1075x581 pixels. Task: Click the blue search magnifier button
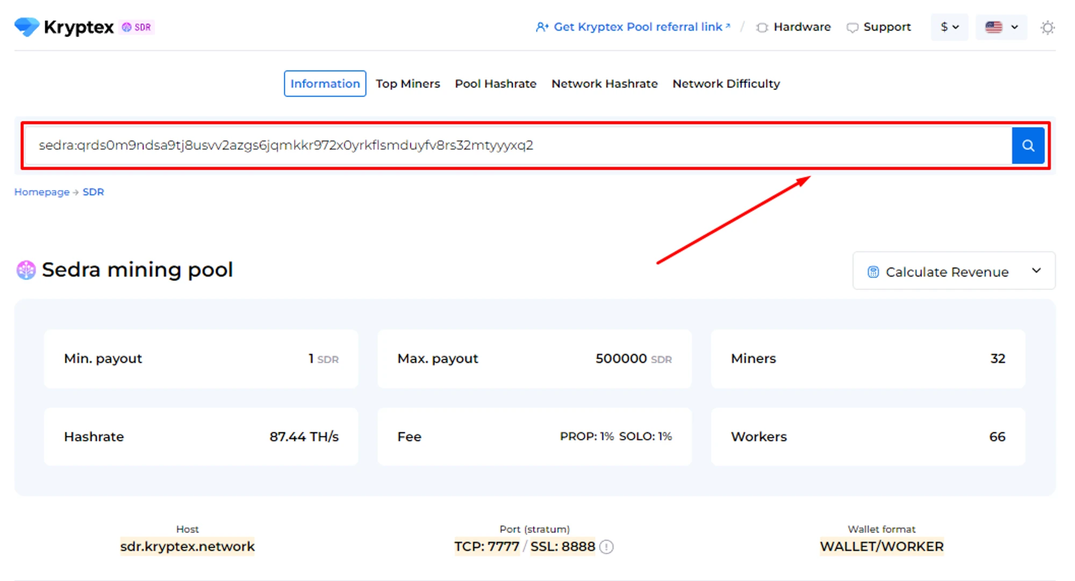pyautogui.click(x=1027, y=146)
